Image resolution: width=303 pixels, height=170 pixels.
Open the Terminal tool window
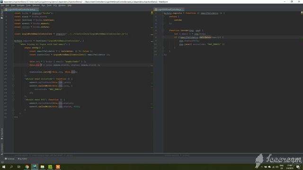pos(9,159)
